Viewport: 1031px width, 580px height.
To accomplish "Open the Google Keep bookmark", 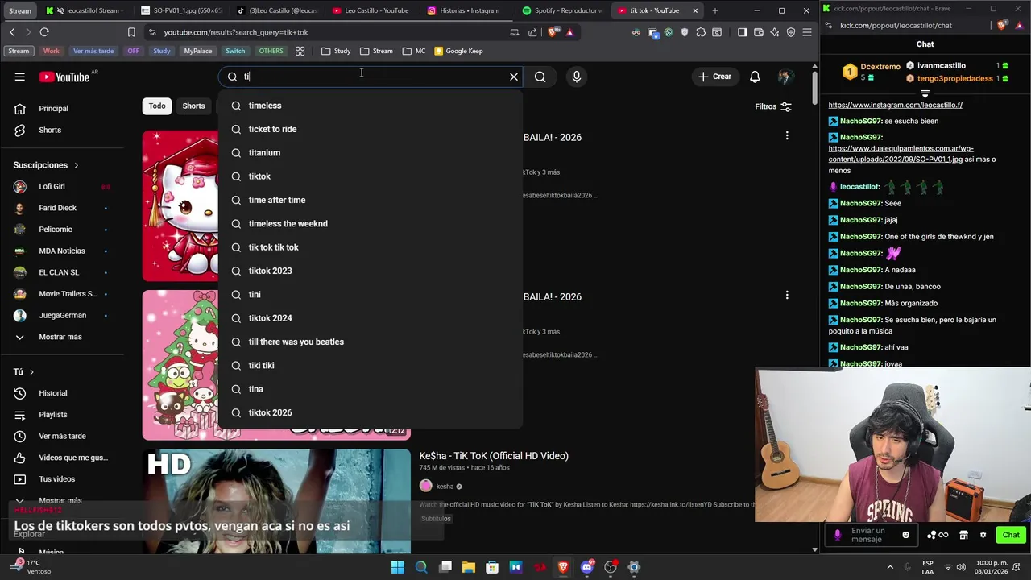I will coord(459,51).
